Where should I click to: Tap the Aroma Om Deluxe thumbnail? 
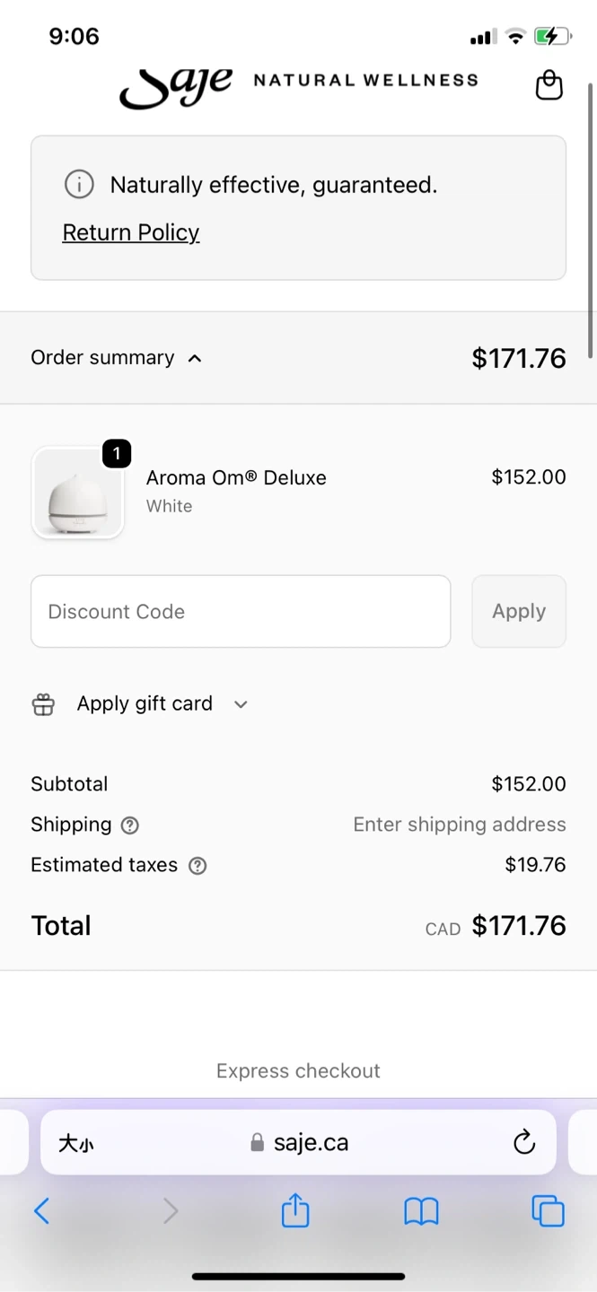(77, 493)
